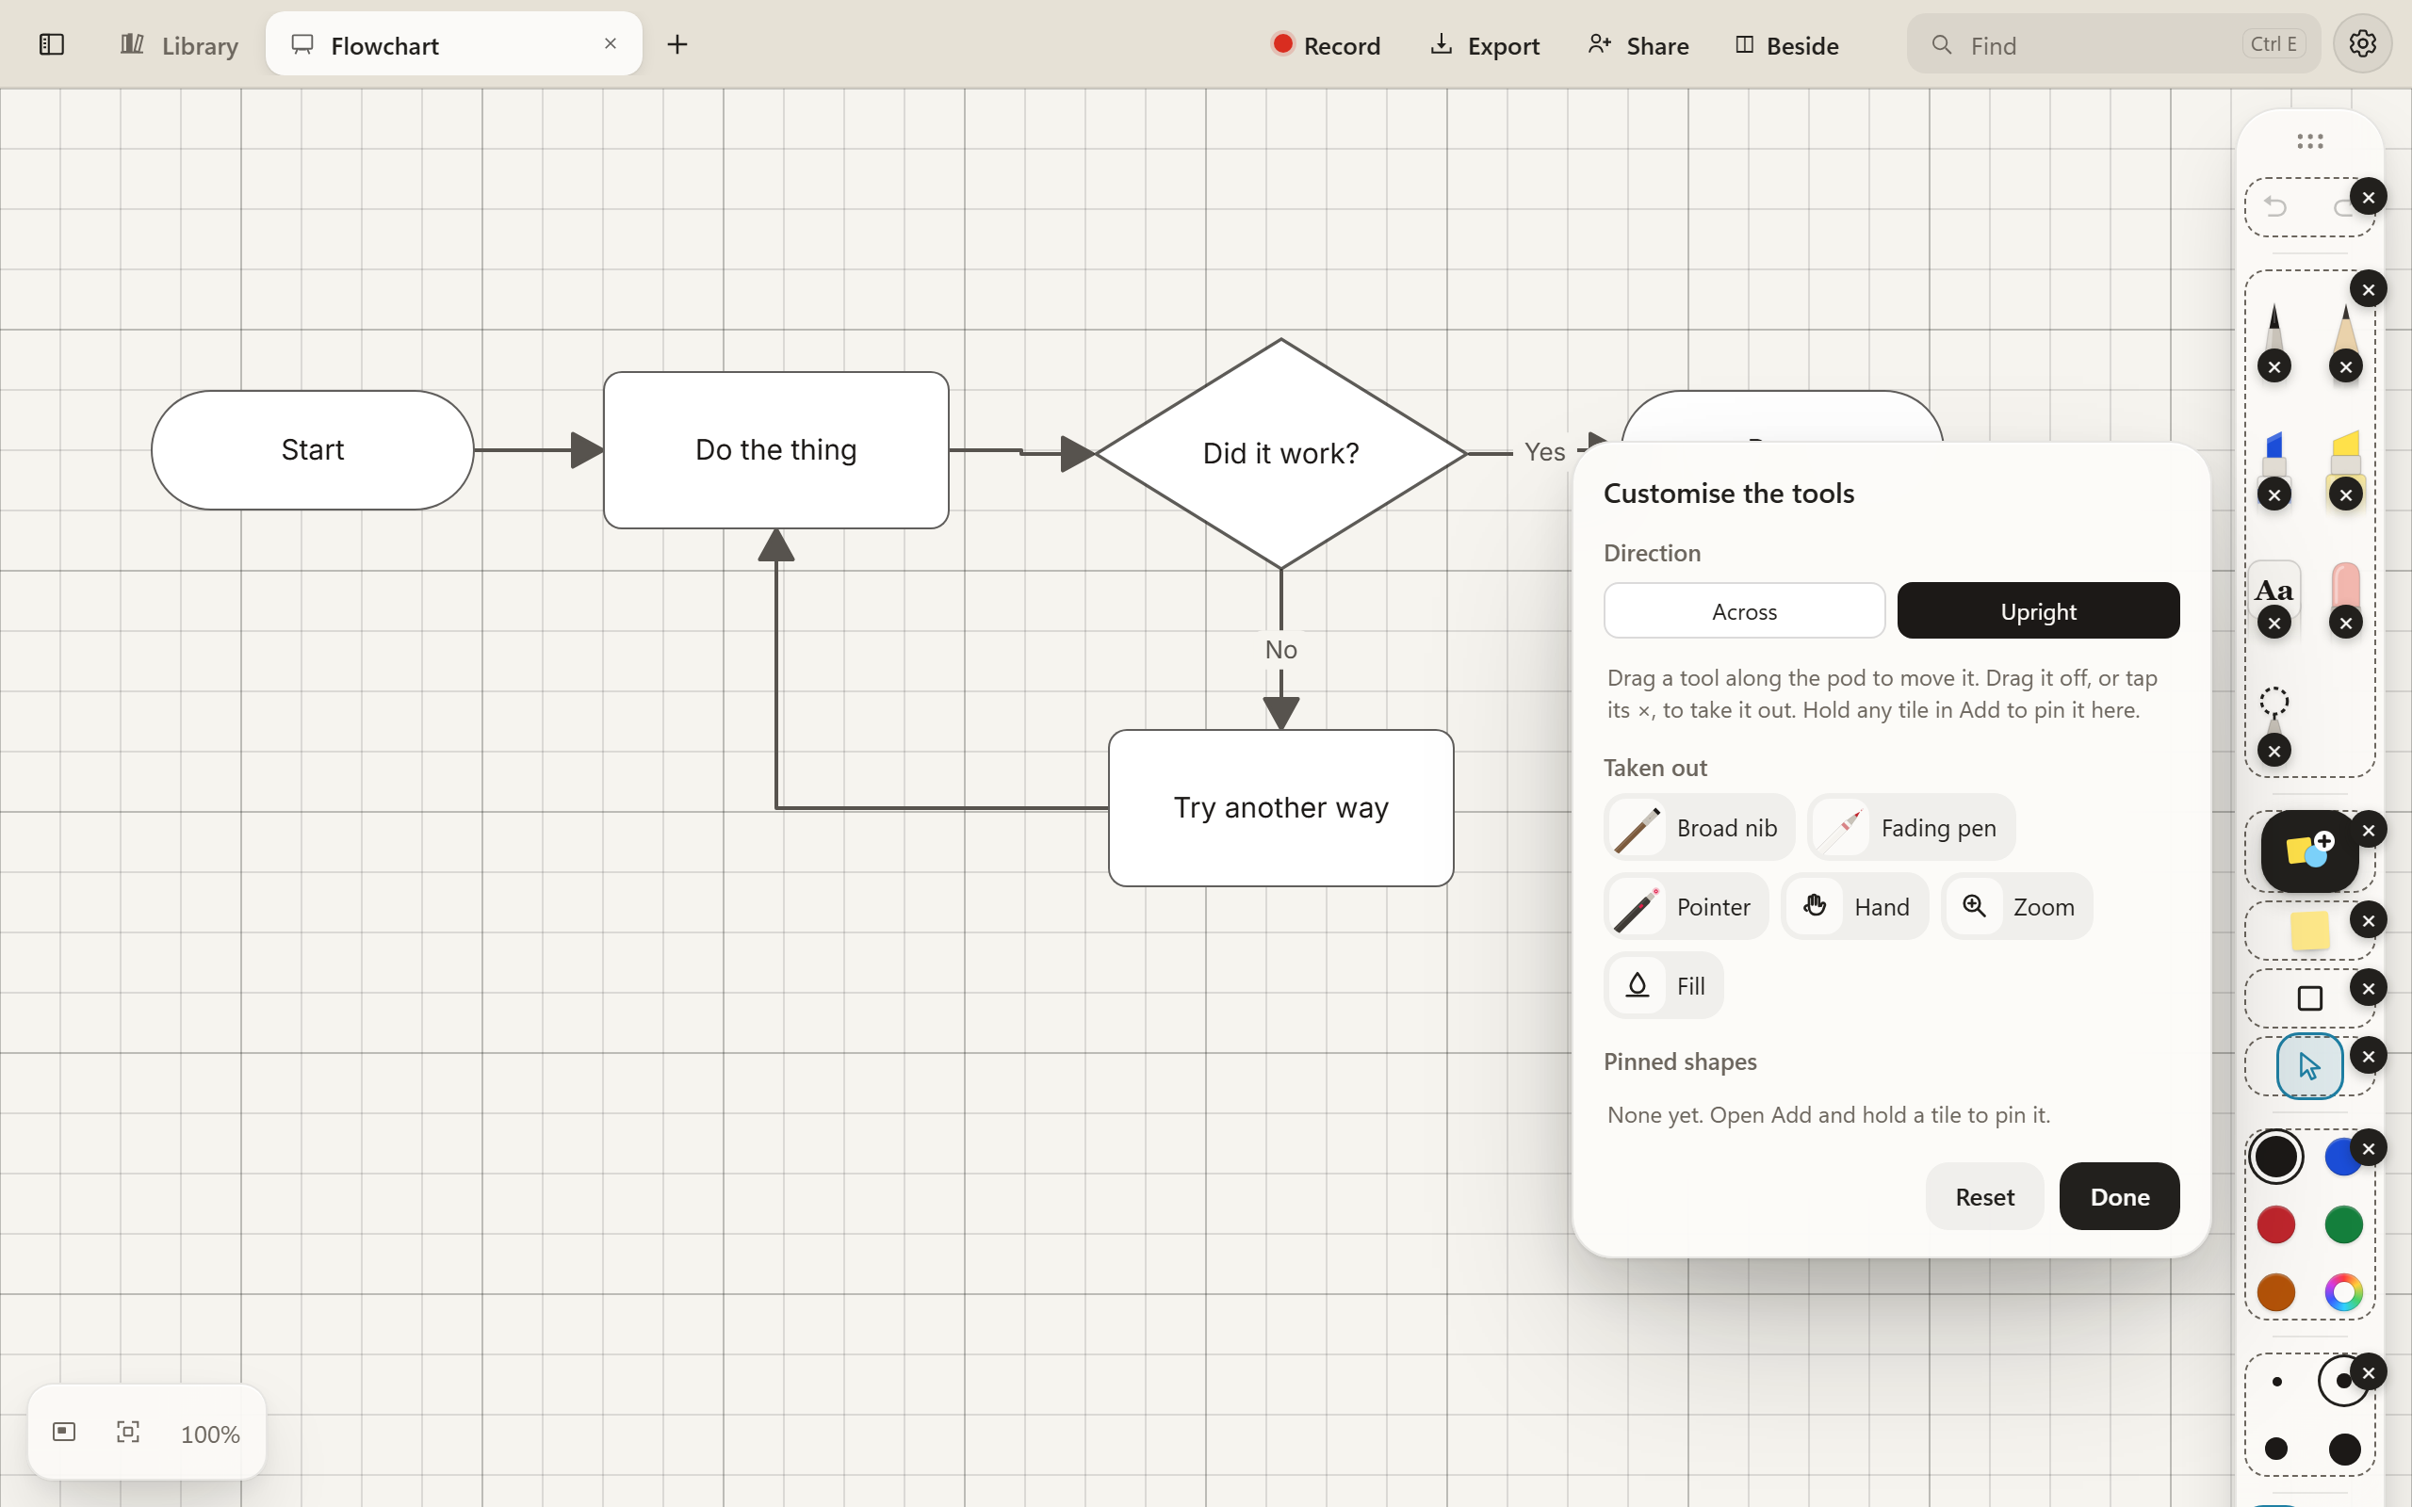The width and height of the screenshot is (2412, 1507).
Task: Select Across direction
Action: pos(1744,611)
